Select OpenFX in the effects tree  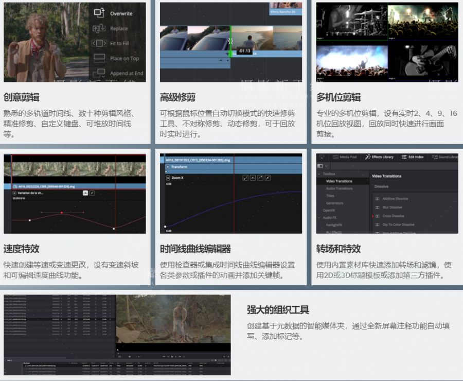pyautogui.click(x=329, y=211)
